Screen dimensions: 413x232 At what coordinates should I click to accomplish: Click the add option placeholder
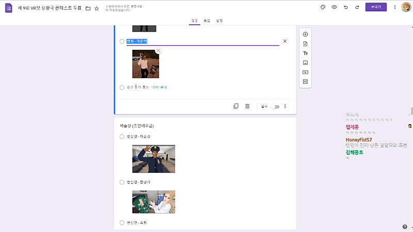134,87
